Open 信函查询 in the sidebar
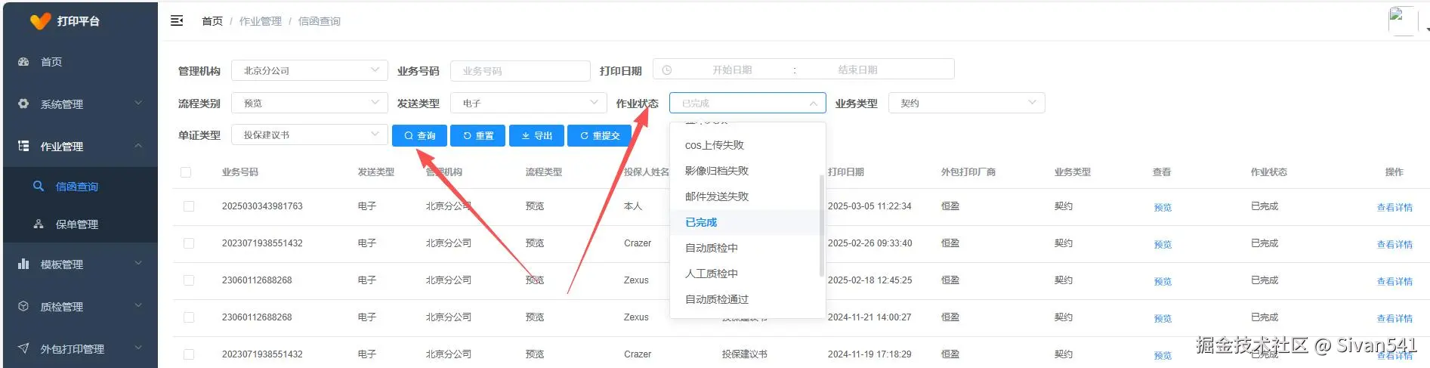 tap(80, 186)
